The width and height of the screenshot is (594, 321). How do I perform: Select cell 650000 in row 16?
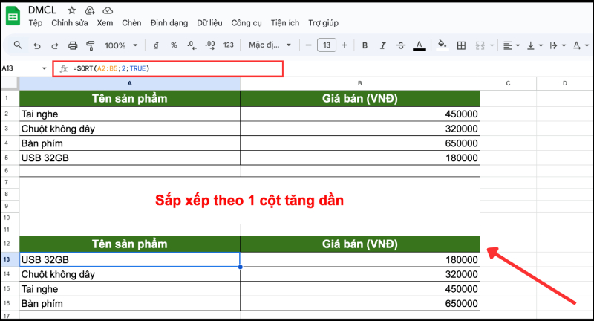pyautogui.click(x=360, y=303)
